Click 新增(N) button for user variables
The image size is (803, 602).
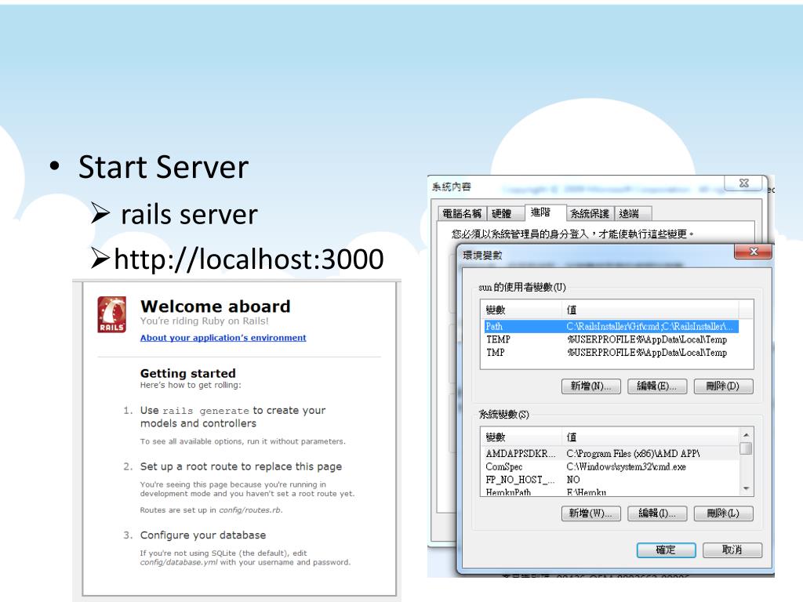pyautogui.click(x=591, y=386)
